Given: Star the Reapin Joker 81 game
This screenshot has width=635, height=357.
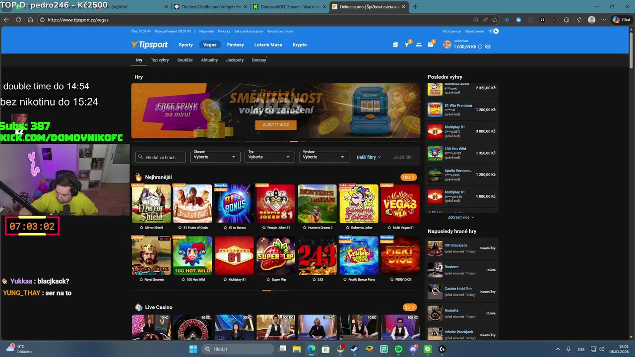Looking at the screenshot, I should pos(263,228).
